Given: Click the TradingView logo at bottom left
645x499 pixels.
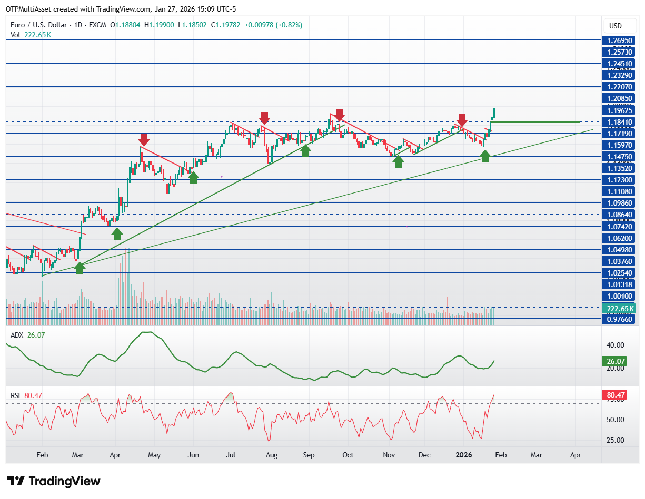Looking at the screenshot, I should point(54,481).
